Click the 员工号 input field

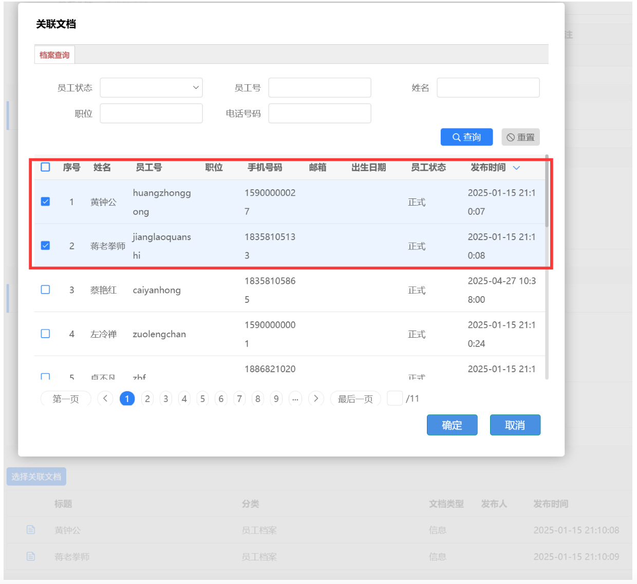click(320, 87)
